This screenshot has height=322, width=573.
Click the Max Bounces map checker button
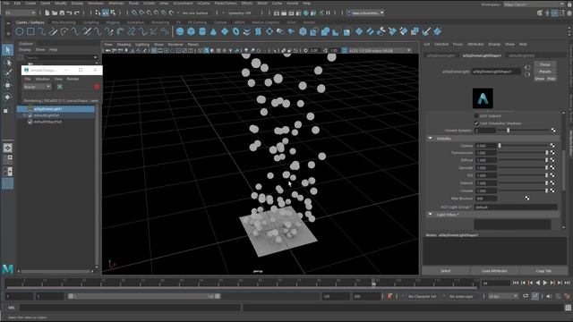(527, 199)
